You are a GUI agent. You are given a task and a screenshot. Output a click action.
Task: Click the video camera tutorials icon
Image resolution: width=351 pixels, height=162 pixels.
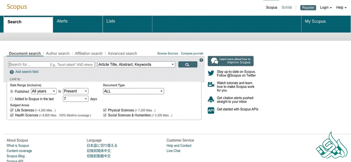[211, 85]
